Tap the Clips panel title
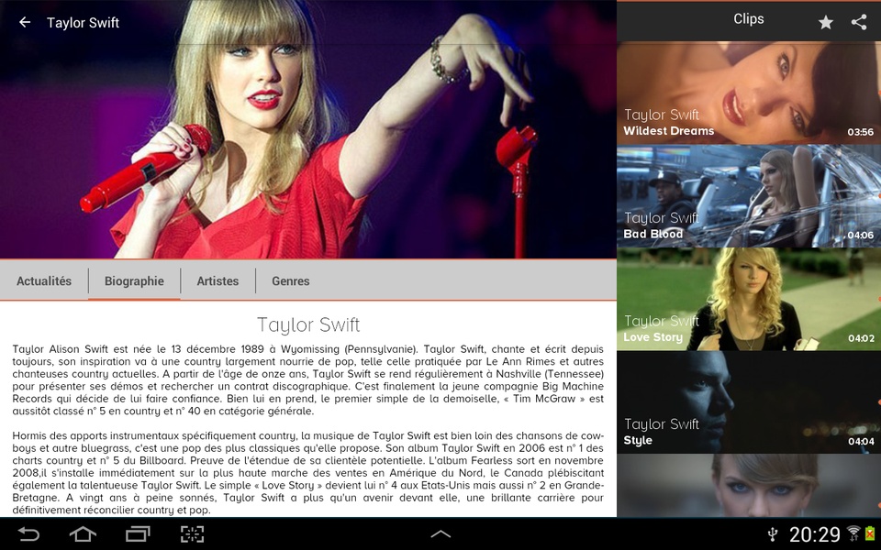Viewport: 881px width, 550px height. point(749,19)
